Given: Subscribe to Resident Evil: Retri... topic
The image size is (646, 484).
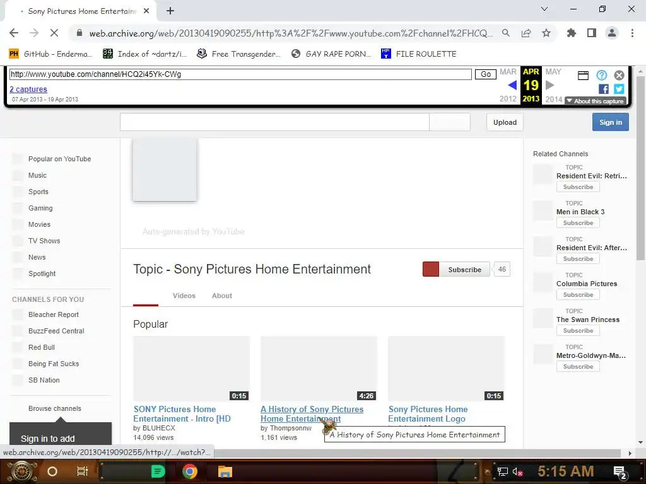Looking at the screenshot, I should click(578, 187).
